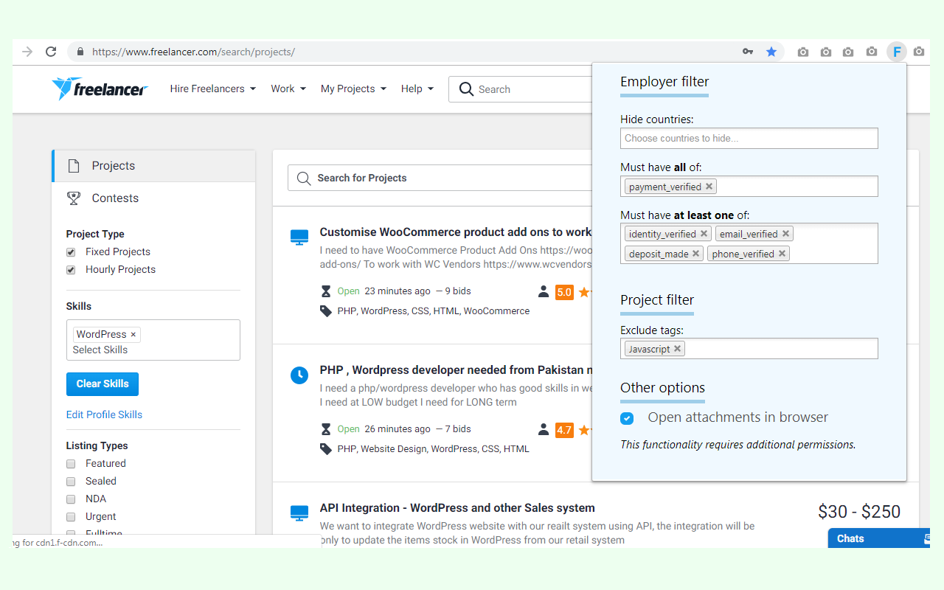Click the blue bookmark star icon
944x590 pixels.
point(771,52)
